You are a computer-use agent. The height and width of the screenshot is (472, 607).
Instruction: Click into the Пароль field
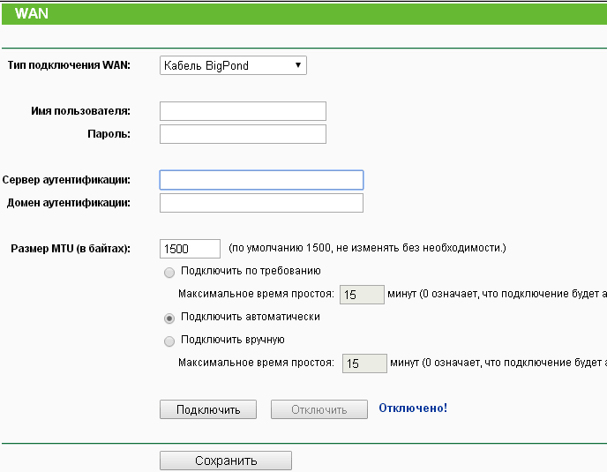click(243, 134)
